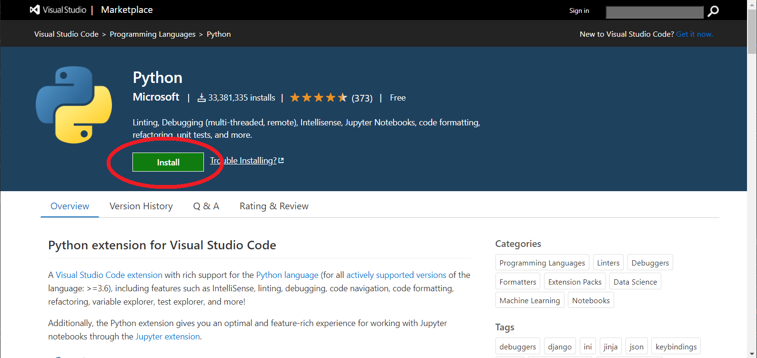Go to Programming Languages breadcrumb
This screenshot has width=757, height=358.
[152, 34]
